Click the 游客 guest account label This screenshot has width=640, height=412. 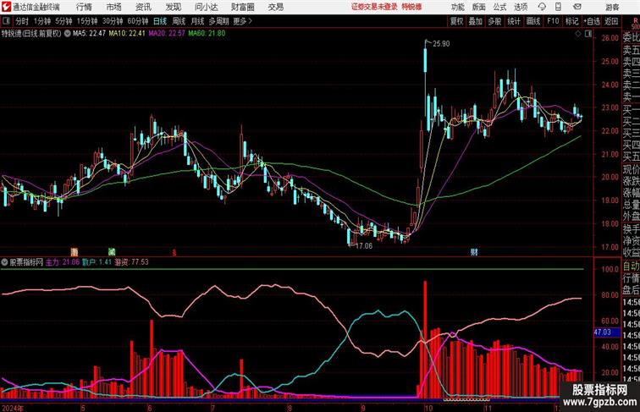pyautogui.click(x=612, y=7)
